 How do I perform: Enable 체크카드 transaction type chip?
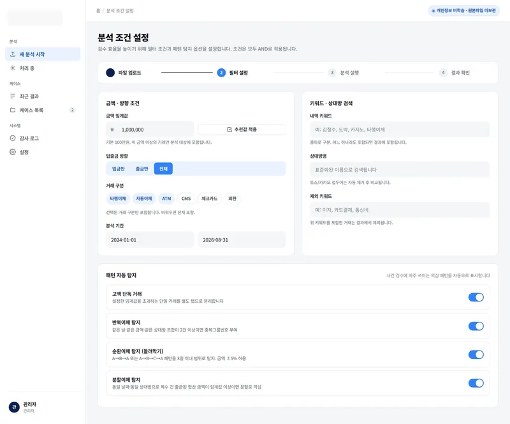(210, 199)
